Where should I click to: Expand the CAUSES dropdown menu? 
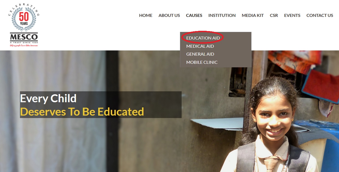pyautogui.click(x=194, y=16)
